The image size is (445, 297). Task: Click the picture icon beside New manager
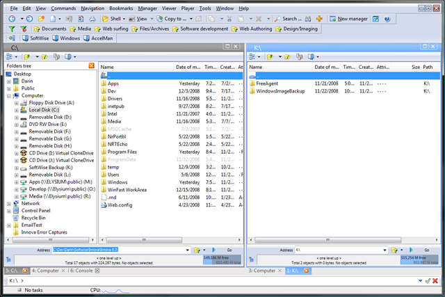pos(375,19)
